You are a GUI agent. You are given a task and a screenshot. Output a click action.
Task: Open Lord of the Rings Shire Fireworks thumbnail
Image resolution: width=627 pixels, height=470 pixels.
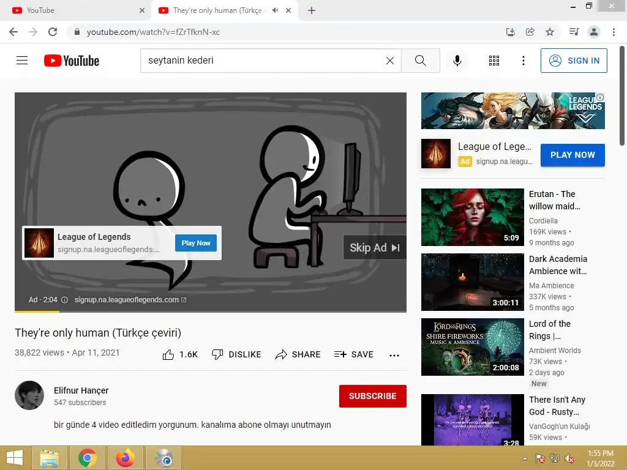[472, 347]
